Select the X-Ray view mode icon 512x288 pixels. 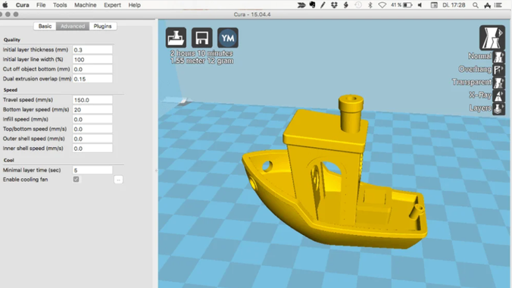point(498,96)
